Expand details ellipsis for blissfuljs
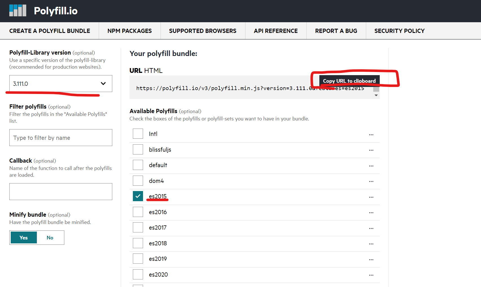 [371, 150]
